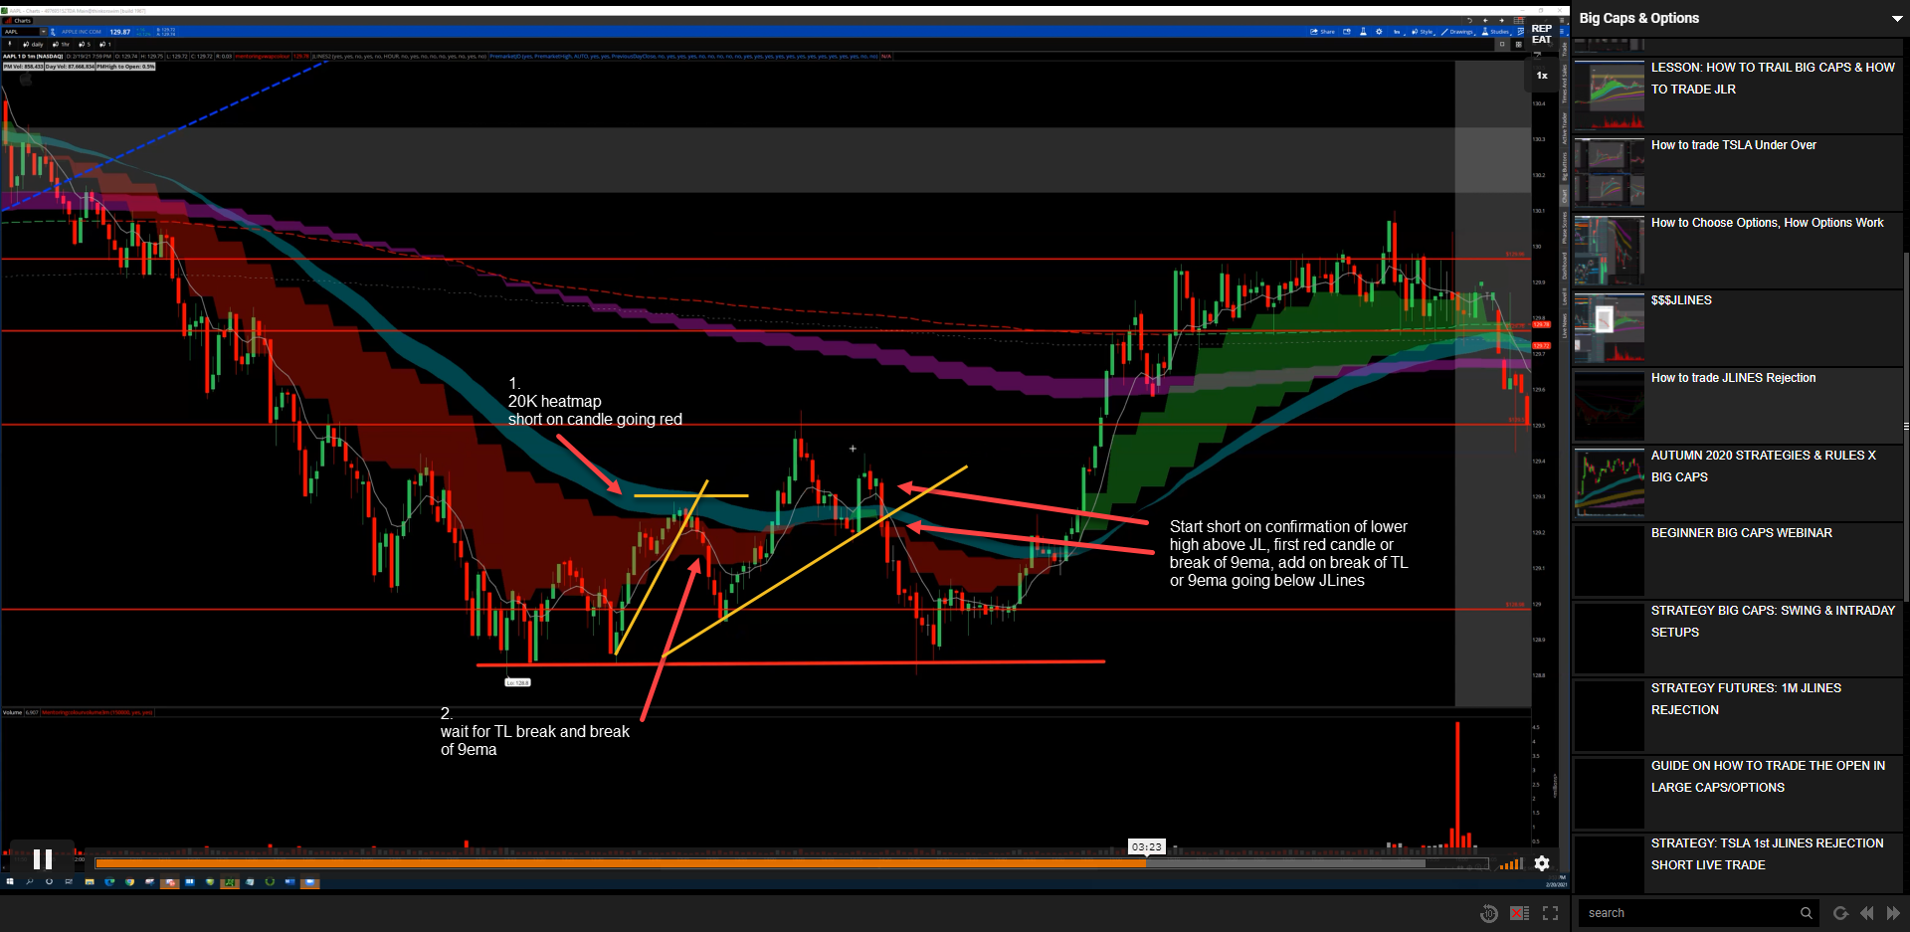
Task: Expand the Big Caps & Options dropdown
Action: point(1896,18)
